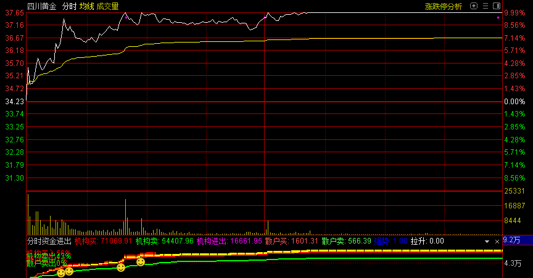Open 涨跌停分析 analysis link
Screen dimensions: 533x278
click(443, 6)
